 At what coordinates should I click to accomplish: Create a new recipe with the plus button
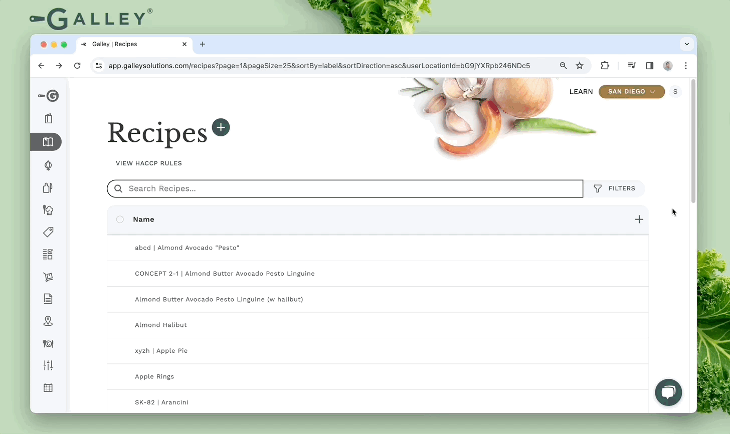pyautogui.click(x=221, y=127)
